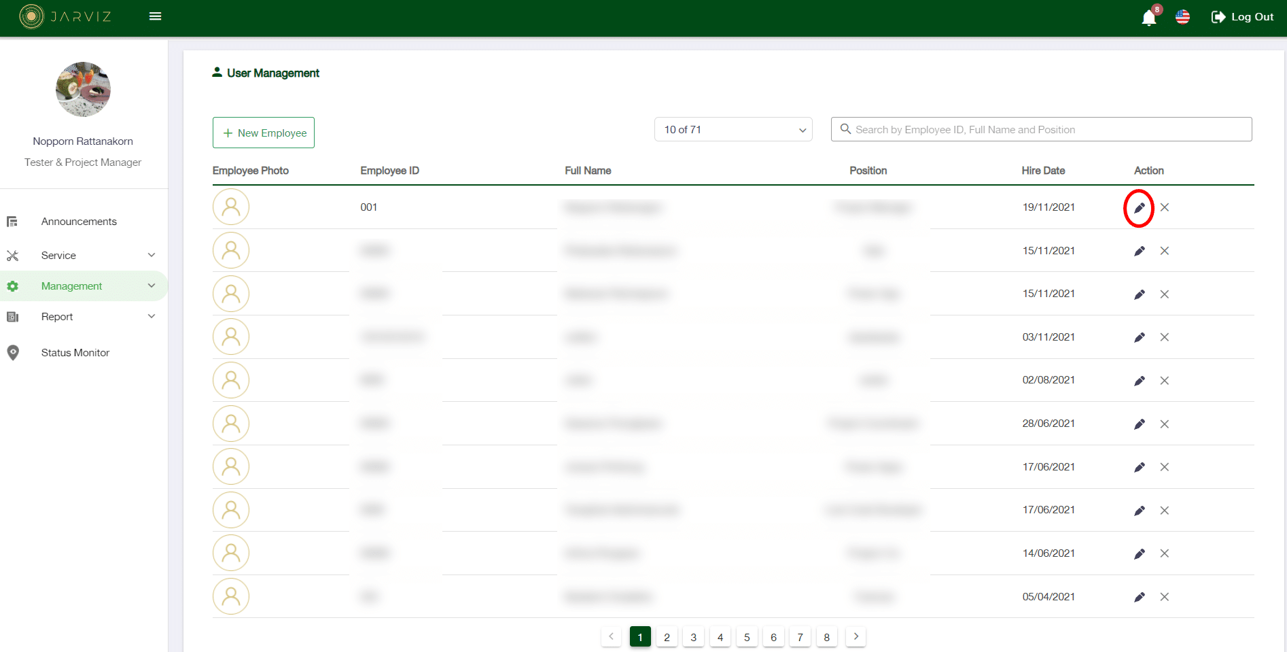This screenshot has height=652, width=1287.
Task: Click the edit pencil for employee 001
Action: (x=1139, y=208)
